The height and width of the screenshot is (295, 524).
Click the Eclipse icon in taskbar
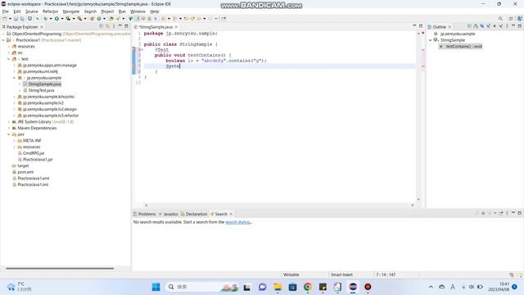353,287
